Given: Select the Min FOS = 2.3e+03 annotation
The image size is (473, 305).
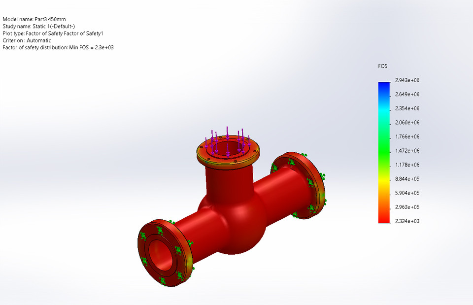Looking at the screenshot, I should 58,47.
